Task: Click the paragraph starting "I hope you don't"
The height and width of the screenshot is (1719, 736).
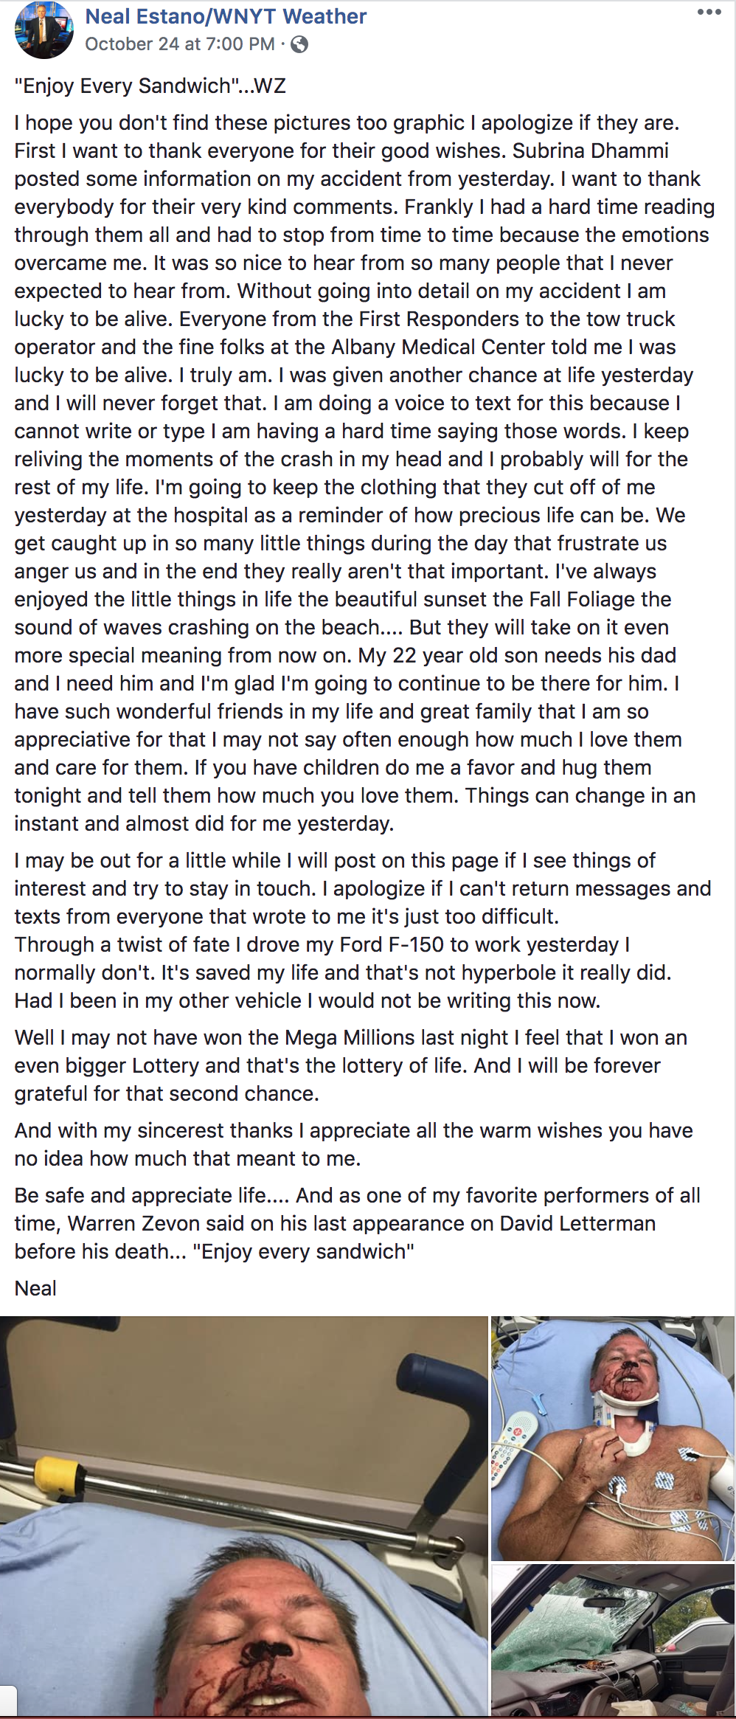Action: 365,473
